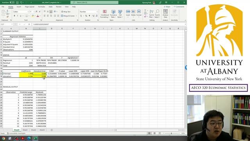Open the font size dropdown
This screenshot has width=250, height=141.
[34, 12]
